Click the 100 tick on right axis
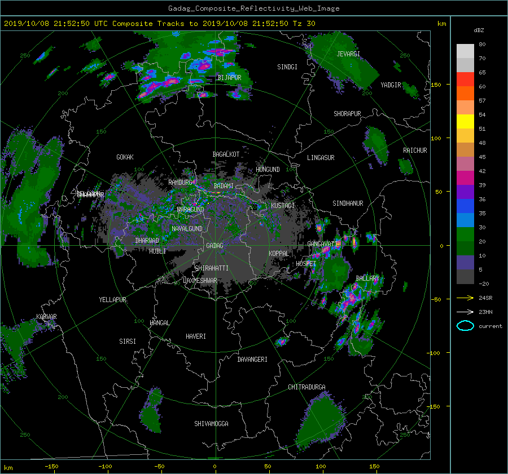The image size is (508, 474). pos(436,138)
